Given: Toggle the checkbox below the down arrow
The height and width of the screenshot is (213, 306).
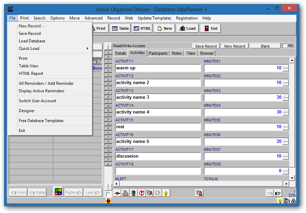Looking at the screenshot, I should (108, 195).
